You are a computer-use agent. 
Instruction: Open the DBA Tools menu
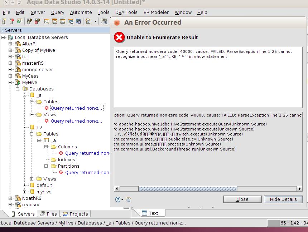[126, 13]
